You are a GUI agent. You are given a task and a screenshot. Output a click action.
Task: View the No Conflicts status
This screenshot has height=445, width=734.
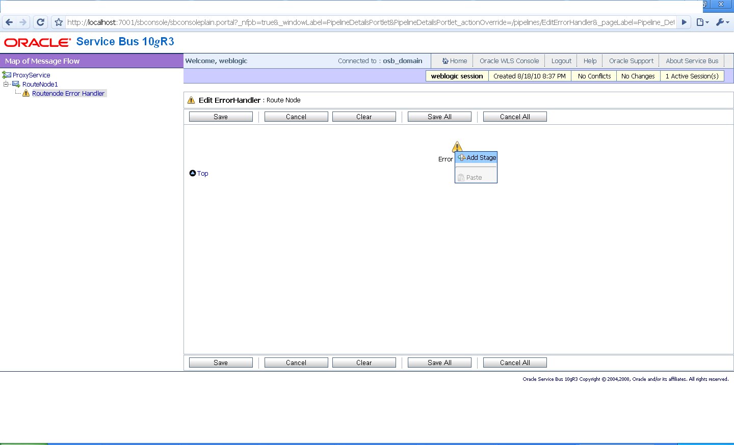[x=594, y=76]
